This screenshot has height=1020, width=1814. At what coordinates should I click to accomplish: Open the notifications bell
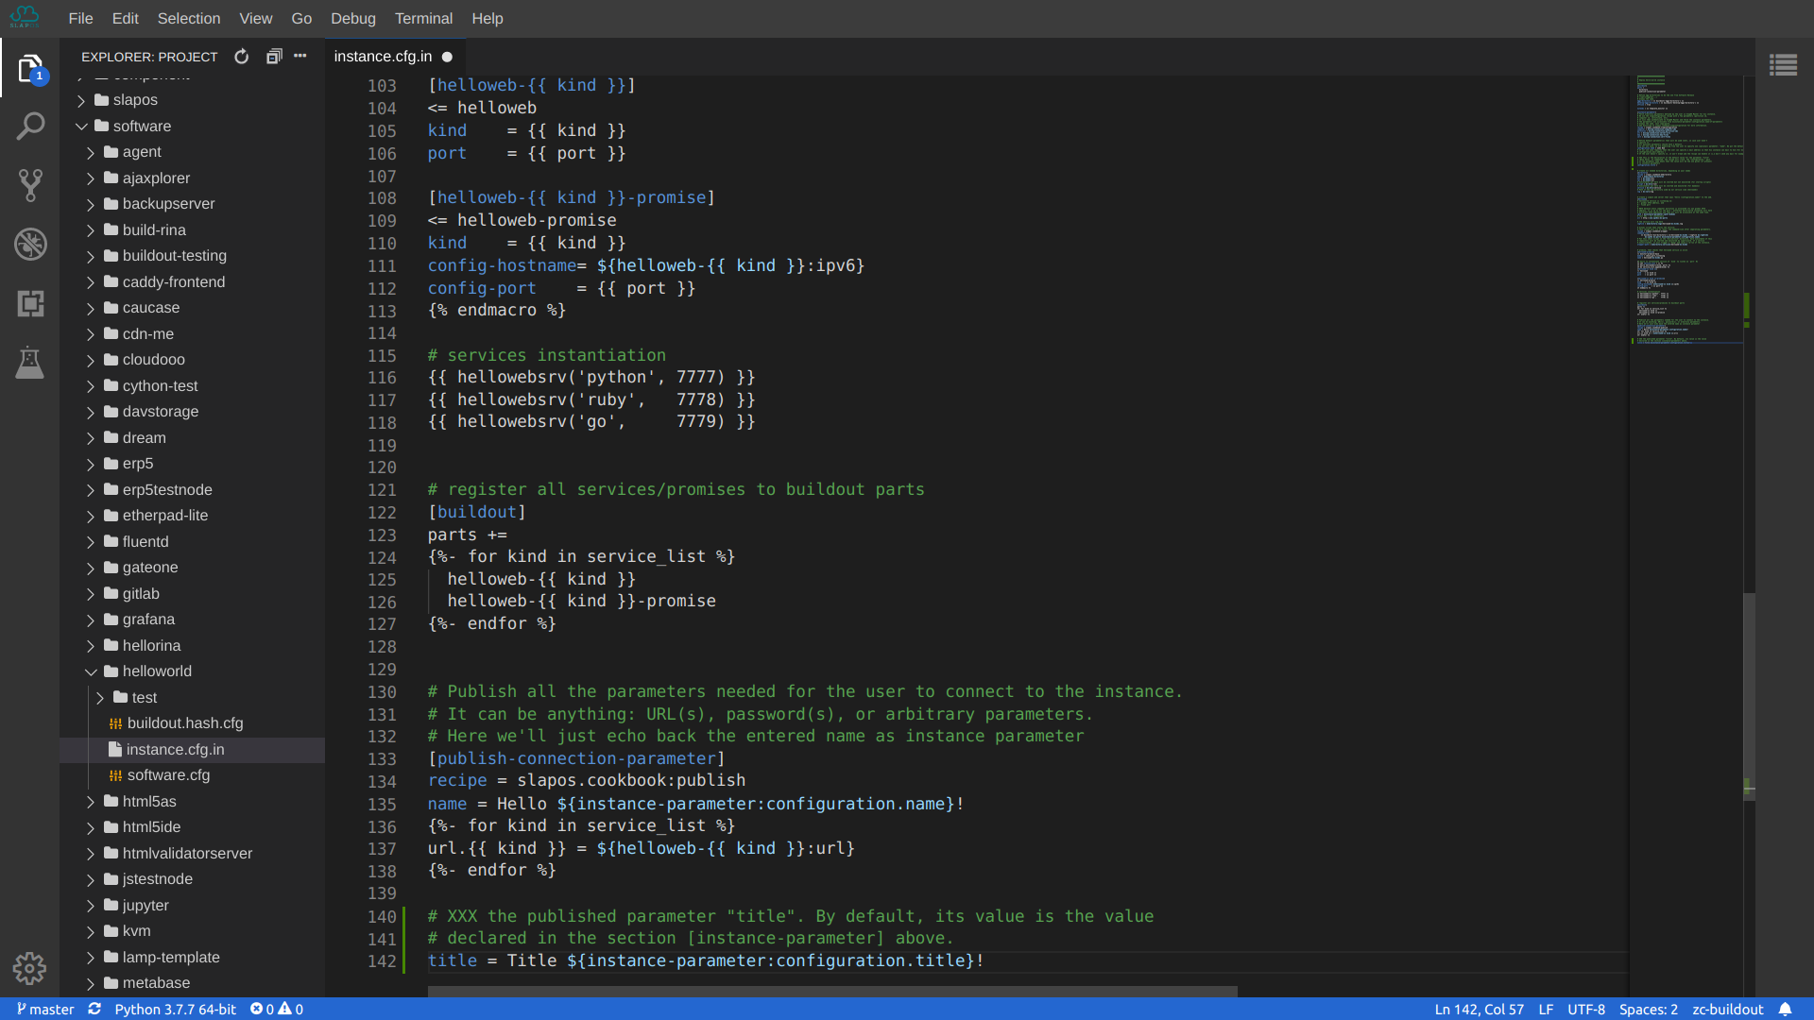pos(1786,1009)
